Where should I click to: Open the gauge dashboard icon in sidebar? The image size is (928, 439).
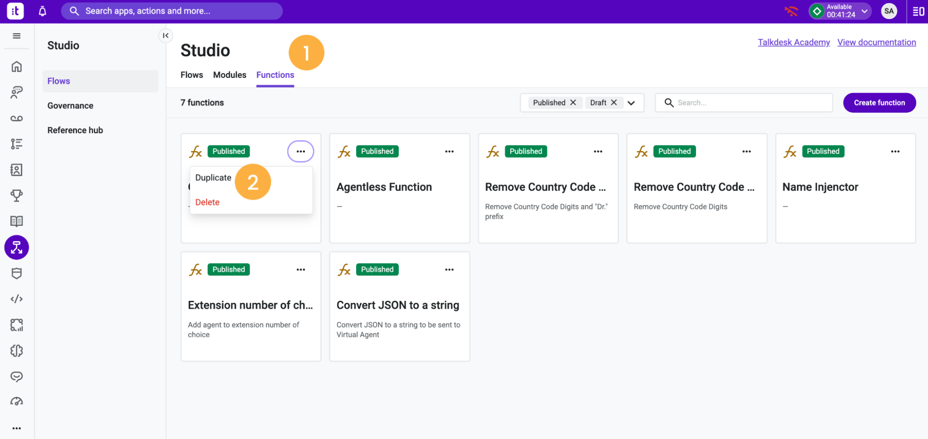point(17,402)
